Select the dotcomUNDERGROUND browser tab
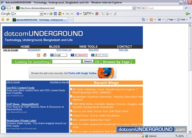Image resolution: width=192 pixels, height=138 pixels. coord(40,20)
